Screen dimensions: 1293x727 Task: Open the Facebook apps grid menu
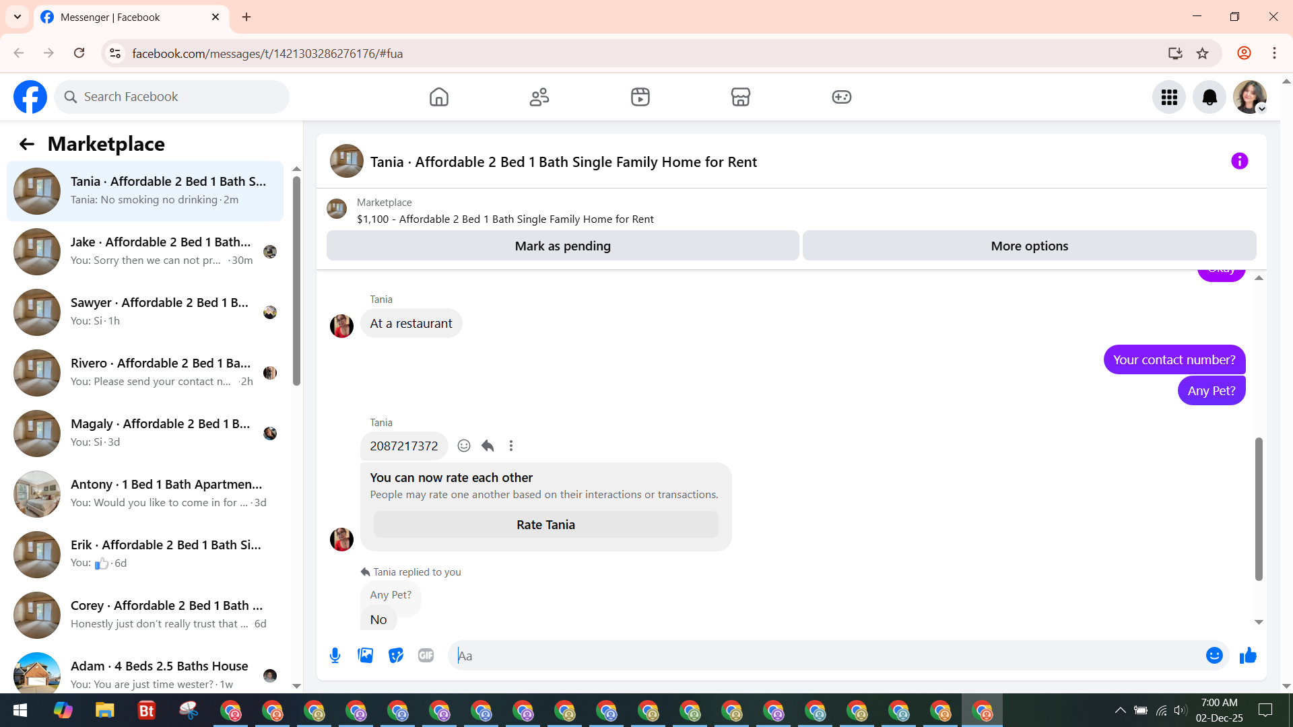point(1169,98)
